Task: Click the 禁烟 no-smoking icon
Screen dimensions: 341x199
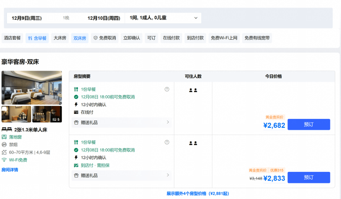Action: [4, 145]
